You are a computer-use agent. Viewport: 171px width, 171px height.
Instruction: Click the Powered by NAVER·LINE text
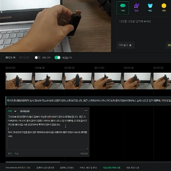18,168
